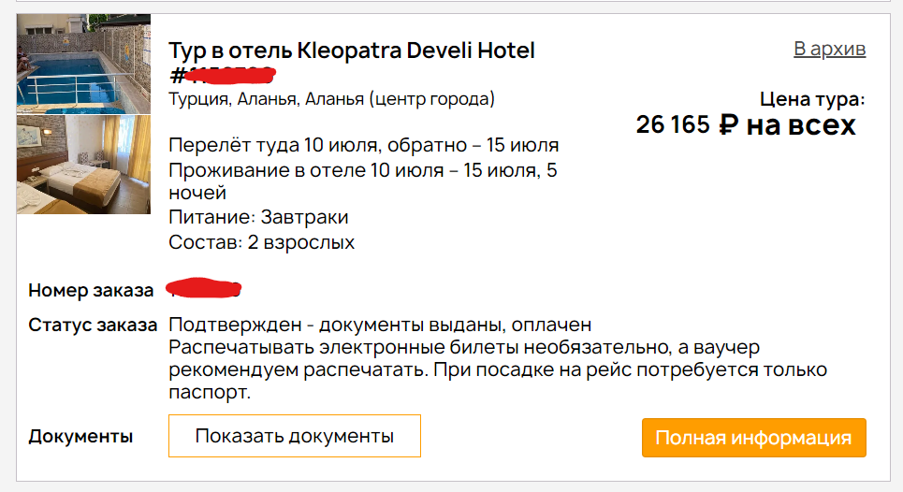The width and height of the screenshot is (903, 492).
Task: Open the hotel pool photo thumbnail
Action: pyautogui.click(x=83, y=64)
